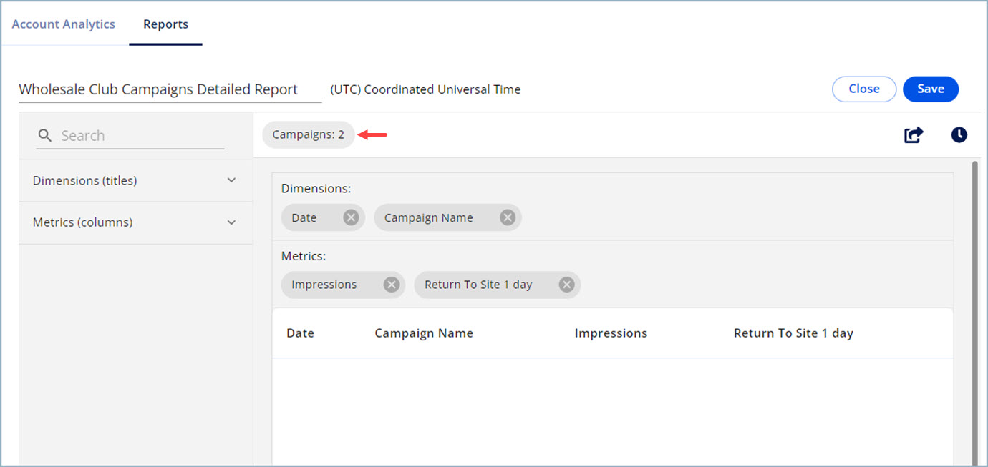Click the Campaign Name chip label
This screenshot has height=467, width=988.
pos(428,218)
